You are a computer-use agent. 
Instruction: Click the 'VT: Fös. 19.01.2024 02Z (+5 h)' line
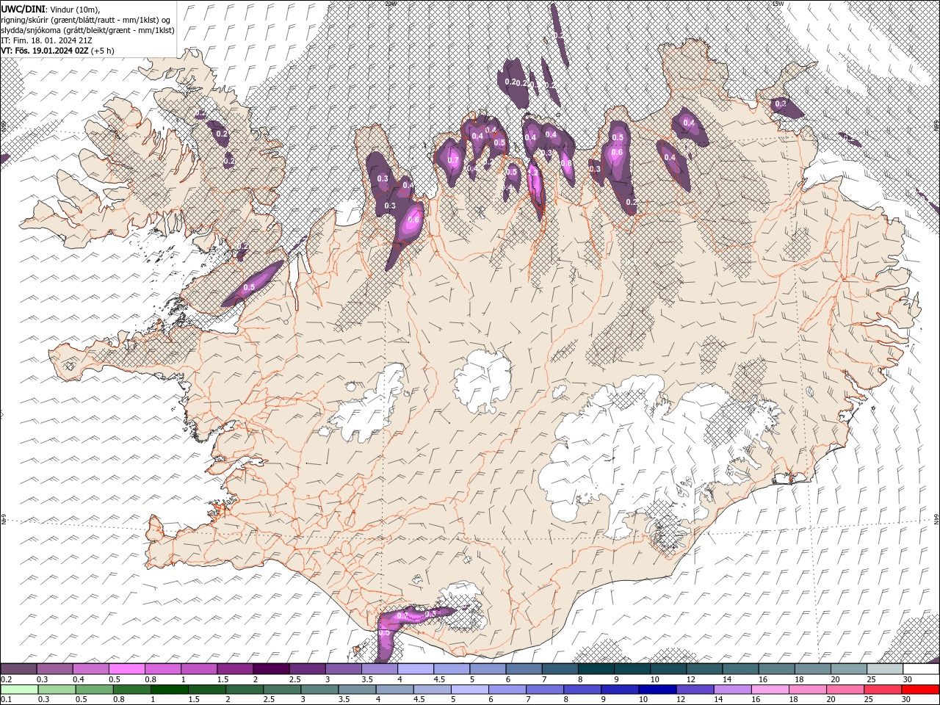[57, 51]
